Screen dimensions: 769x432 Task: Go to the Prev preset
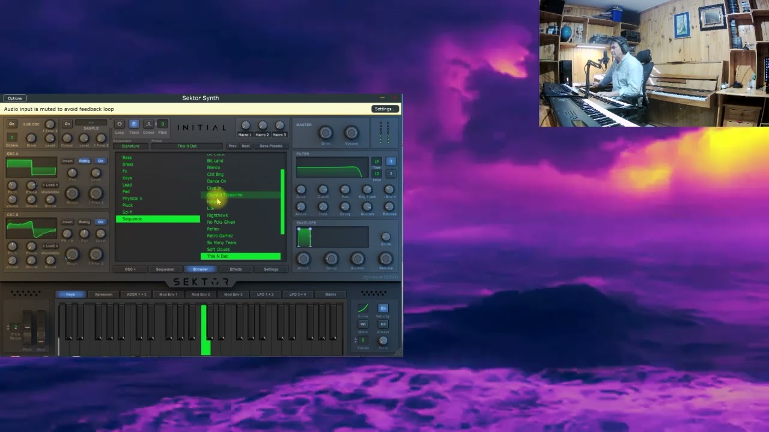[233, 146]
